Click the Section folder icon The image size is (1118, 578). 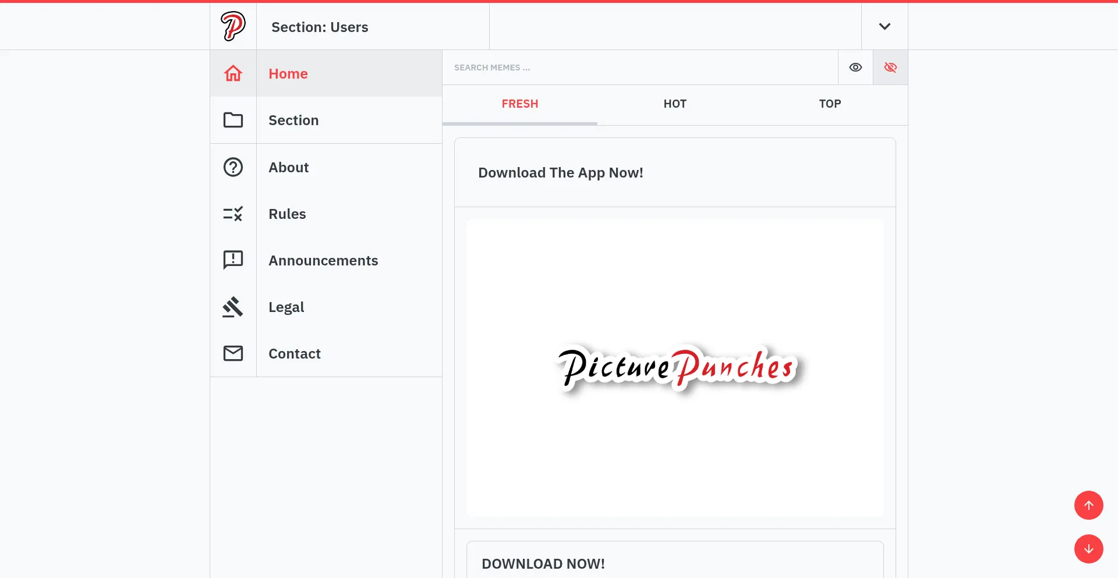tap(233, 120)
